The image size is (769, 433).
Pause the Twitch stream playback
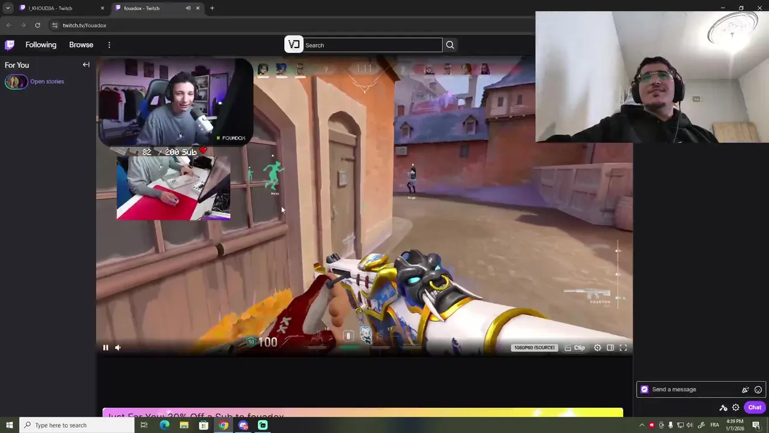pos(105,348)
